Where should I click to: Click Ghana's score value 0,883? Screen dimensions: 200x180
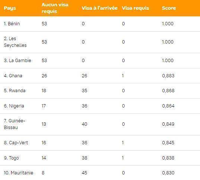(x=168, y=75)
